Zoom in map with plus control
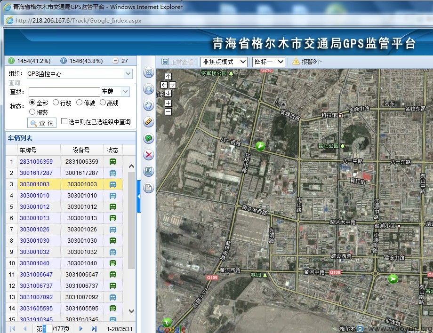 [168, 103]
